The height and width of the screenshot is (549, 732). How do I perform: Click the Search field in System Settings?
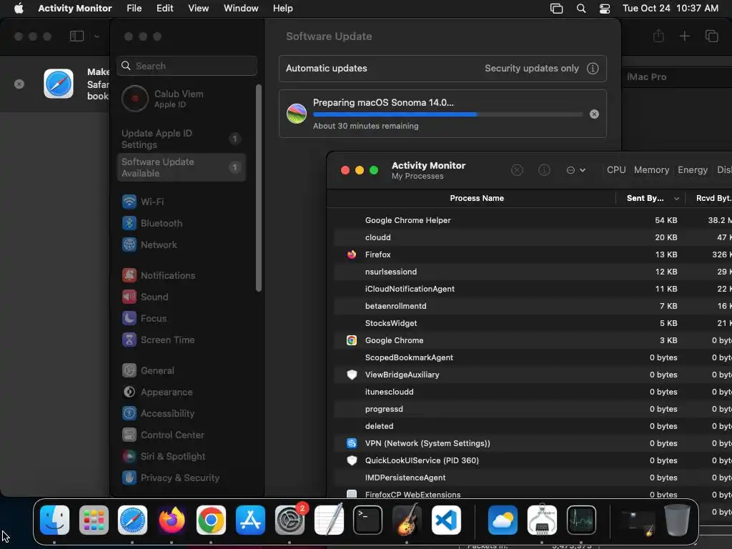[x=187, y=66]
